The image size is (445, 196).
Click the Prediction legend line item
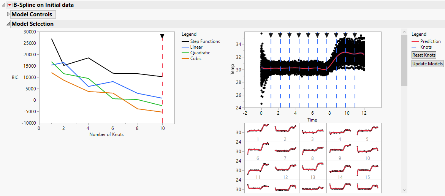point(430,41)
